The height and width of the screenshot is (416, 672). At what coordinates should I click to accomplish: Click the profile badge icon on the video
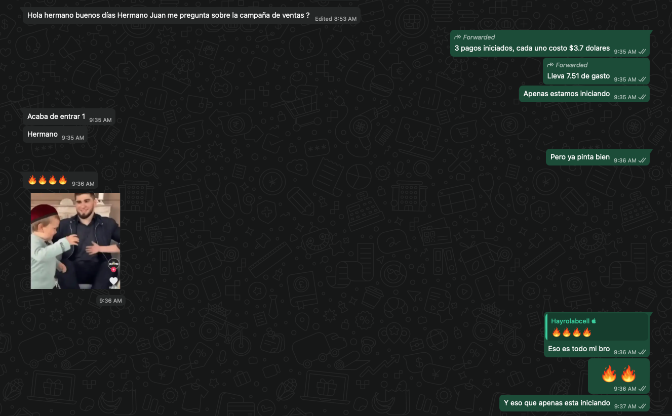point(113,264)
